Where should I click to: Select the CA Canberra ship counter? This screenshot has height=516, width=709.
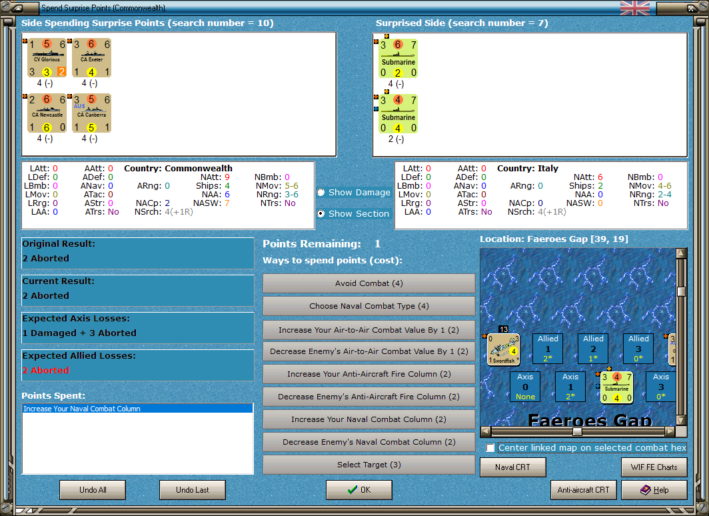click(x=92, y=113)
